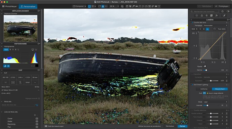Enable single image display mode
232x129 pixels.
pos(89,6)
